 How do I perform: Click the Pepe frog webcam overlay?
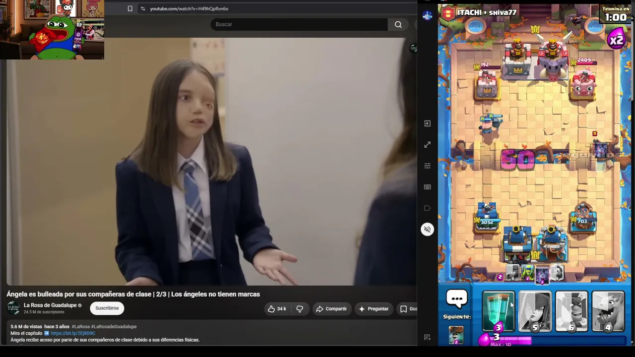(52, 30)
